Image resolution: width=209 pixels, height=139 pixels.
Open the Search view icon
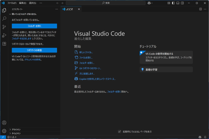coord(4,19)
